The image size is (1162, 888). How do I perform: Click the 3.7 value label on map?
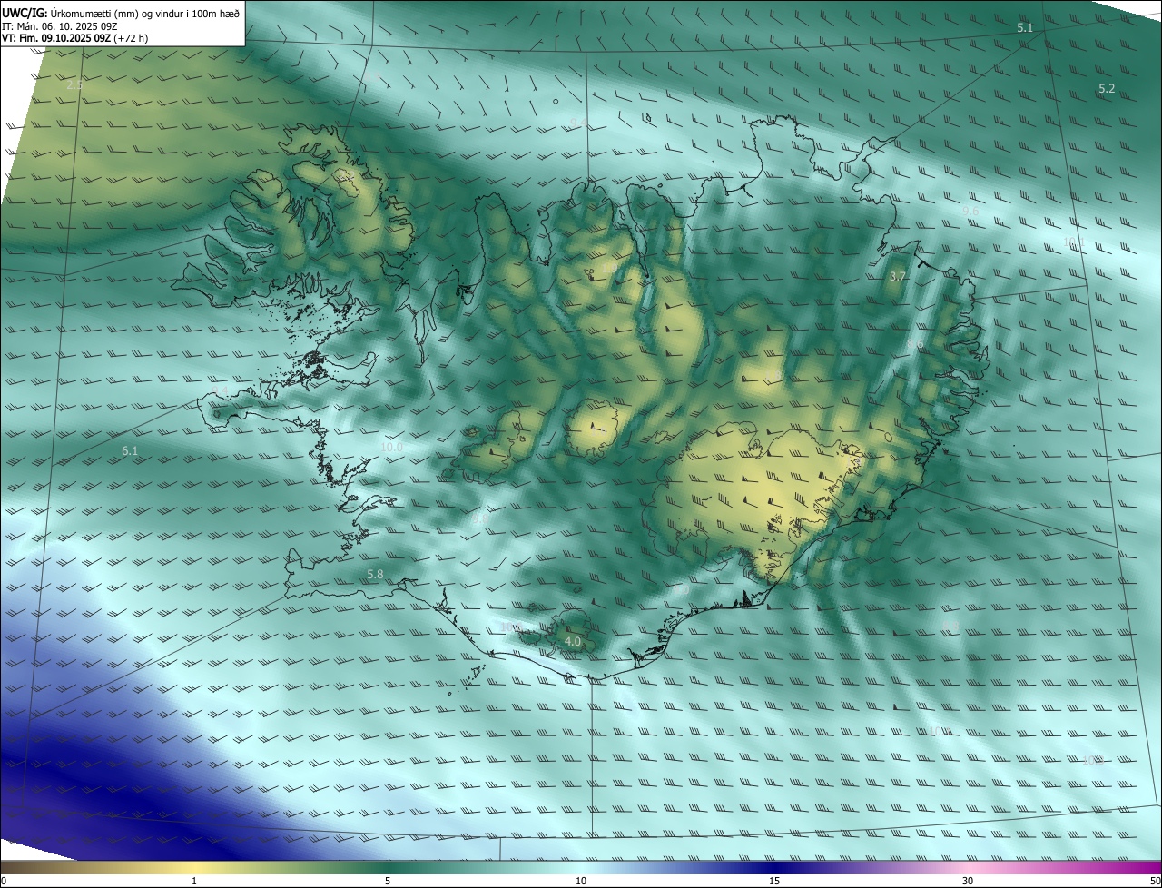pyautogui.click(x=898, y=276)
